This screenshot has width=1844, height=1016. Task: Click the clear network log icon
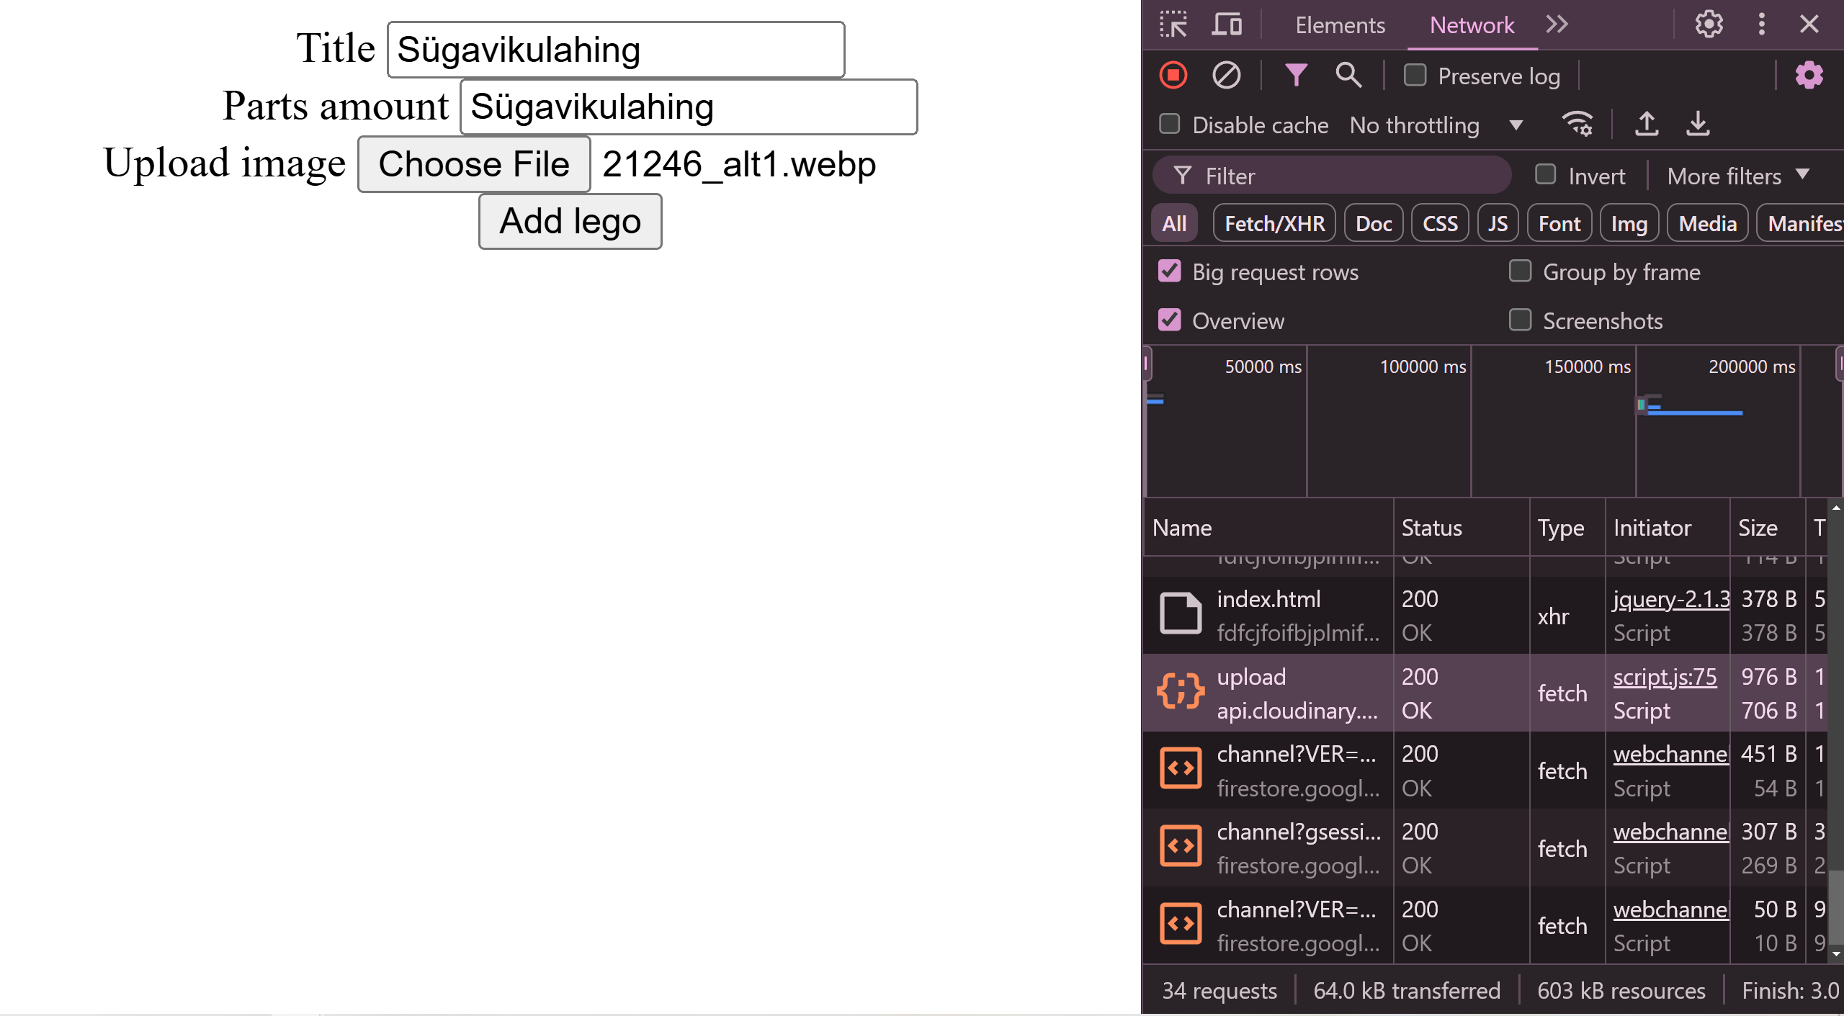pos(1224,75)
